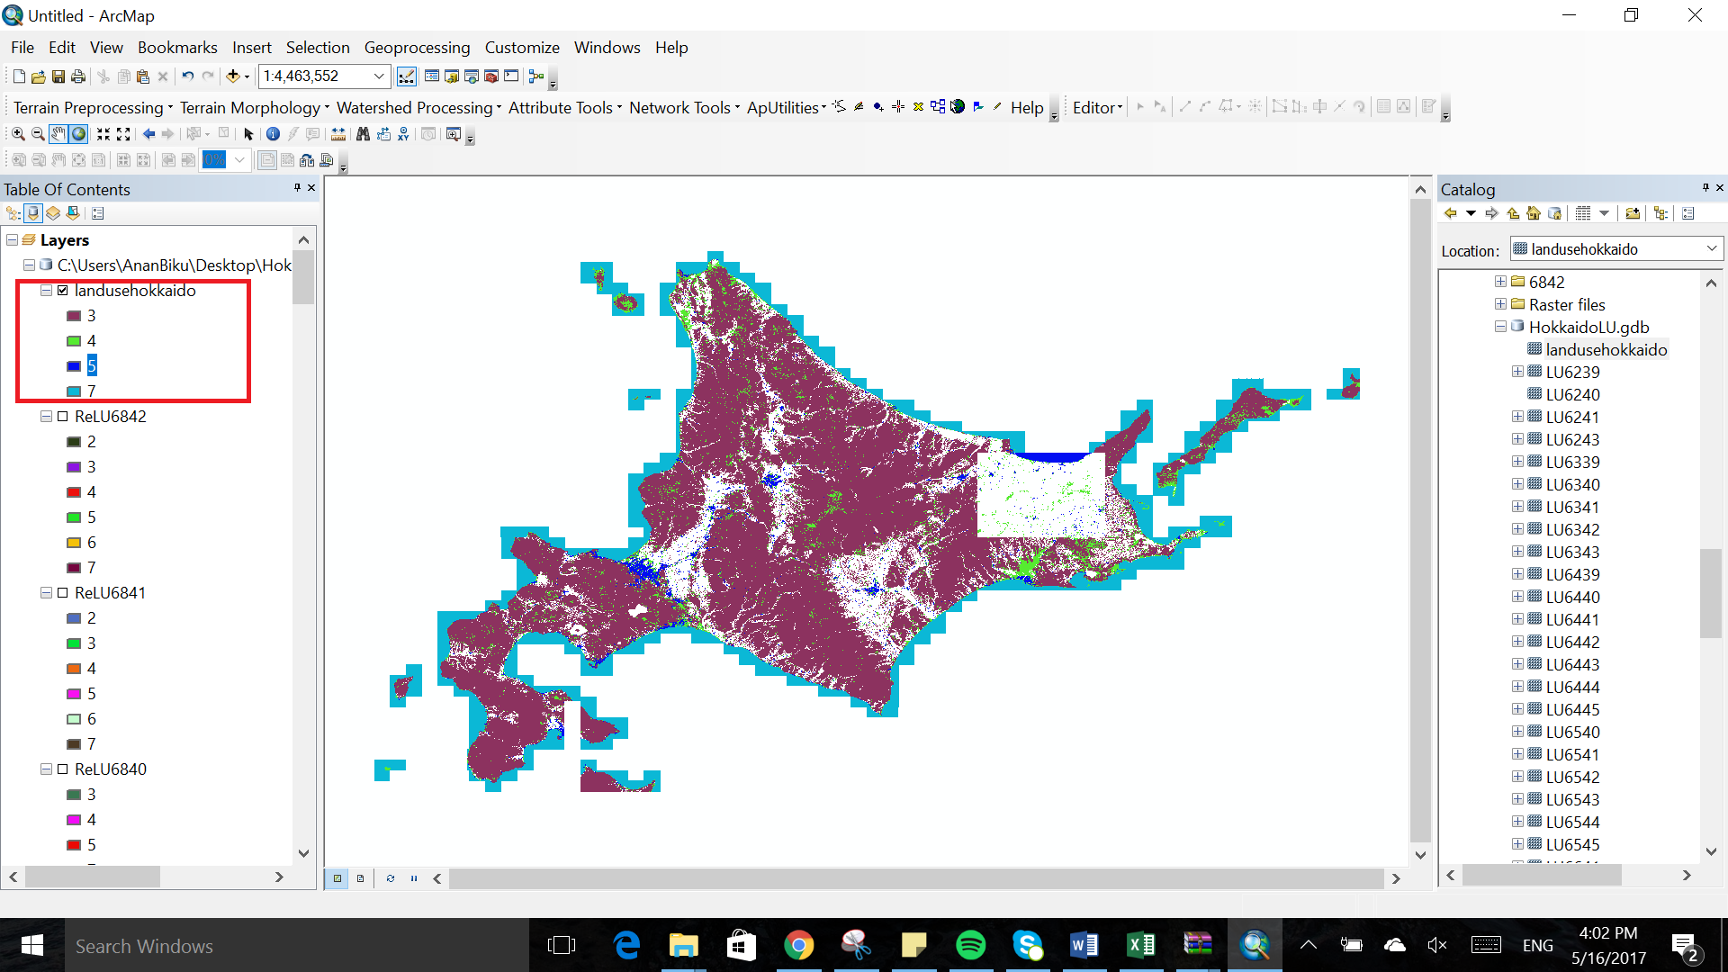Enable visibility of the ReLU6842 layer
1728x972 pixels.
[63, 416]
